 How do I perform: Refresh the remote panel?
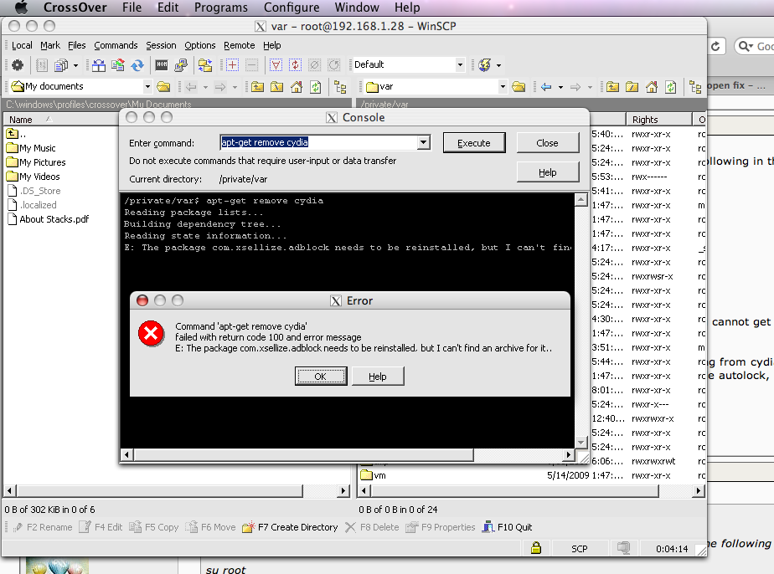pos(671,87)
